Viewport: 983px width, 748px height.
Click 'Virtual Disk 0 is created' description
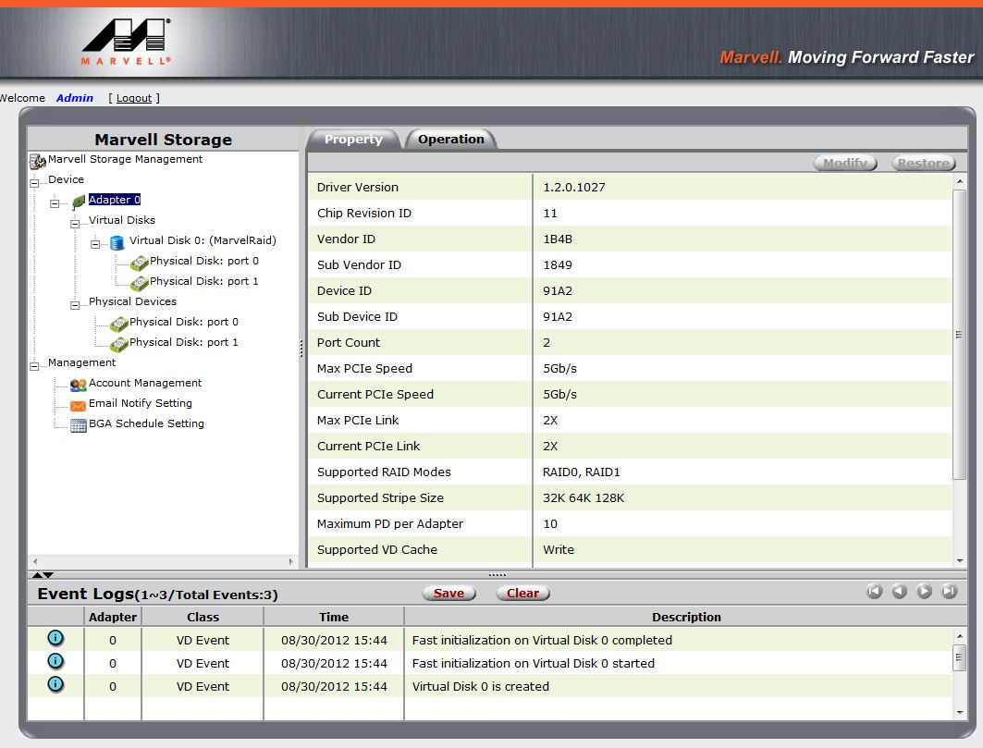(x=480, y=686)
